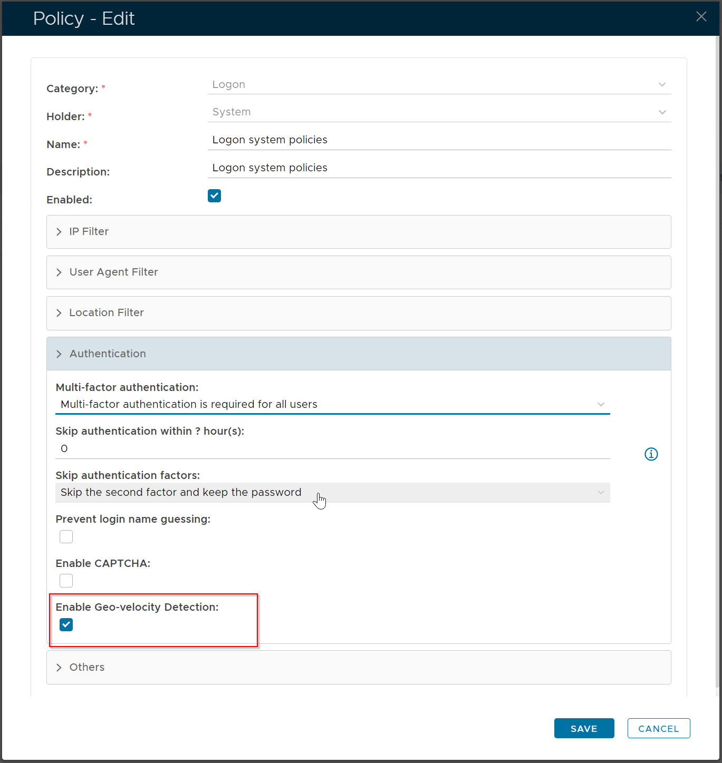Toggle the Enabled checkbox
Viewport: 722px width, 763px height.
(214, 196)
